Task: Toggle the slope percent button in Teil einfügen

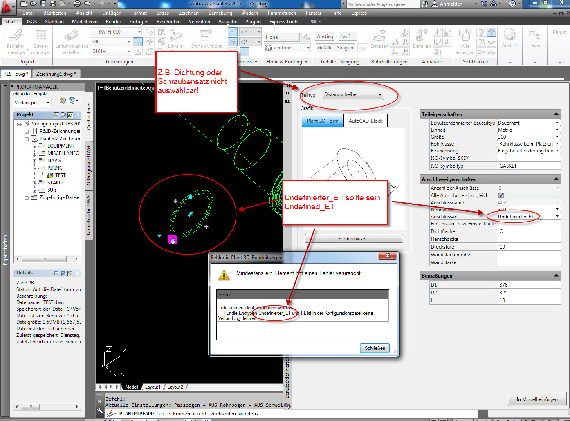Action: click(138, 42)
